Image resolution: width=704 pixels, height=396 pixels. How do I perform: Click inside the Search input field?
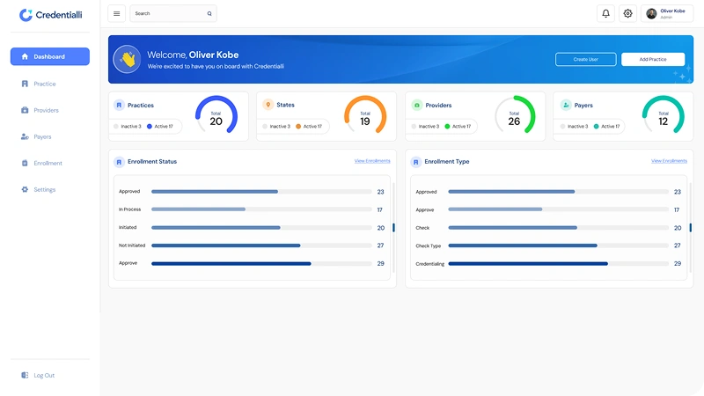coord(167,14)
